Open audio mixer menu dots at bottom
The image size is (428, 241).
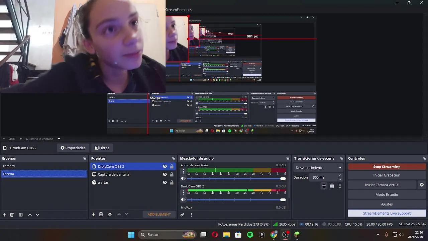tap(191, 215)
